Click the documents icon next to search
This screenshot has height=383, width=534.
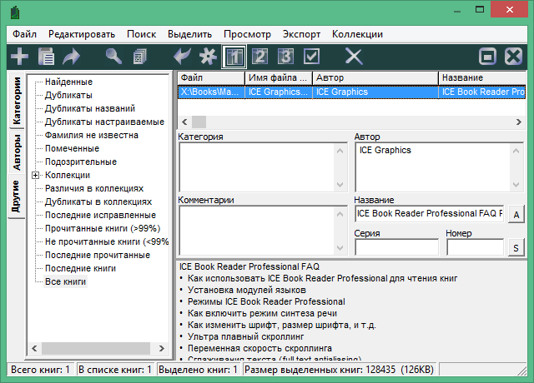click(x=139, y=57)
